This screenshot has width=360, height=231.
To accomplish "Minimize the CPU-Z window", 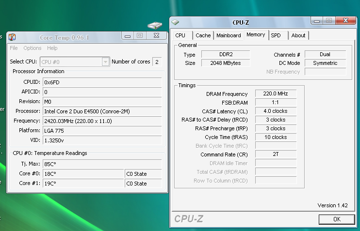I will click(x=318, y=21).
